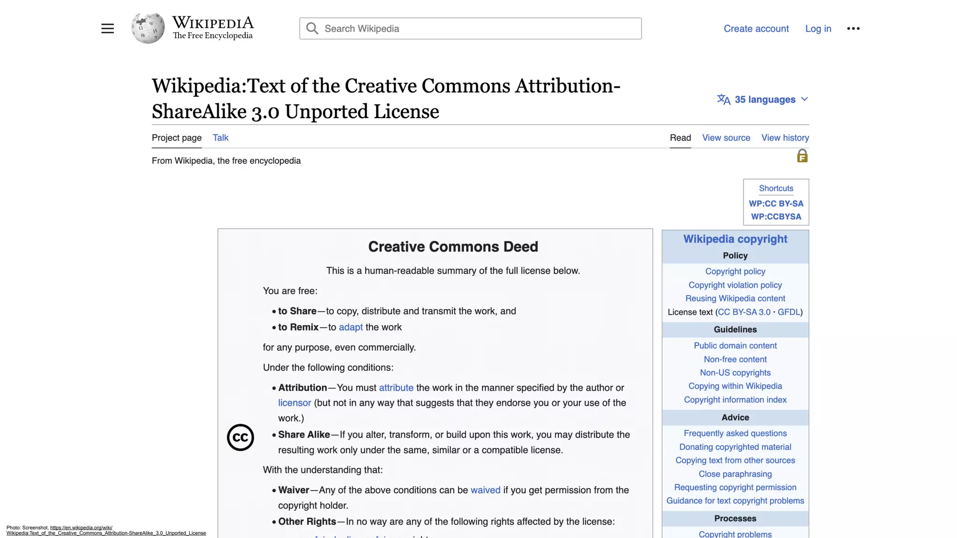Screen dimensions: 957x538
Task: Open the WP:CC BY-SA shortcut link
Action: coord(776,204)
